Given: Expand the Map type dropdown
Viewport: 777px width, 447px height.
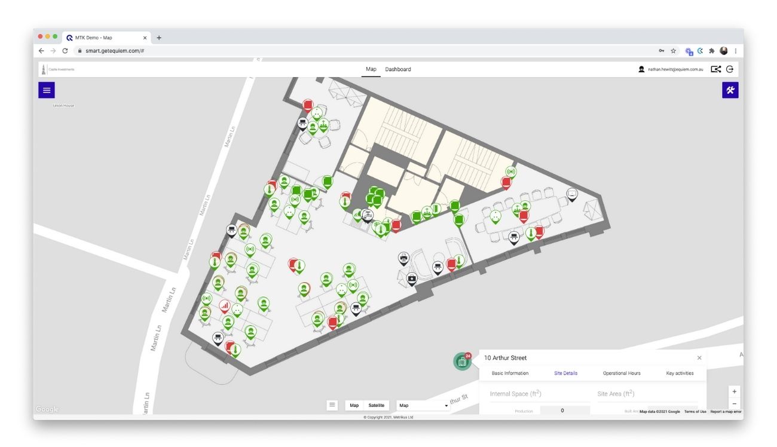Looking at the screenshot, I should click(423, 405).
